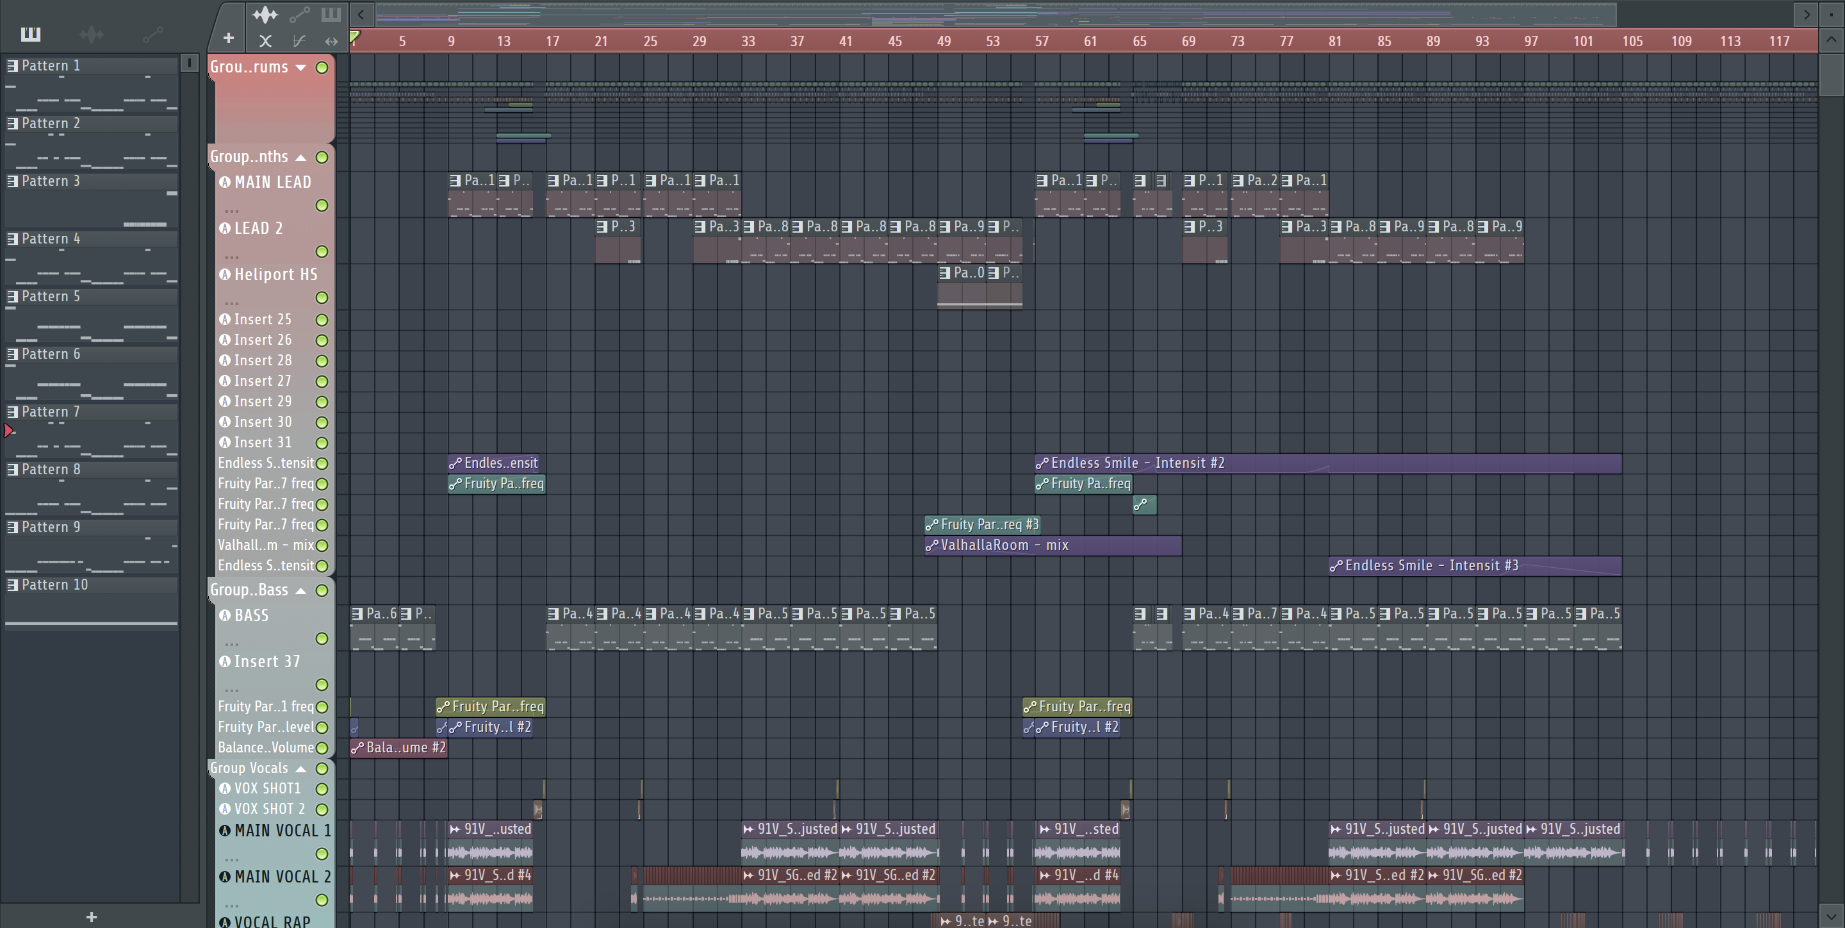Screen dimensions: 1845x928
Task: Expand the Drums group track
Action: tap(302, 67)
